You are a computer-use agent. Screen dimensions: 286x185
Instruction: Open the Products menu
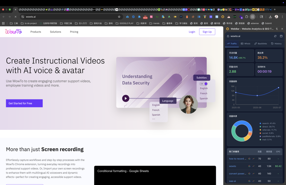pyautogui.click(x=36, y=32)
